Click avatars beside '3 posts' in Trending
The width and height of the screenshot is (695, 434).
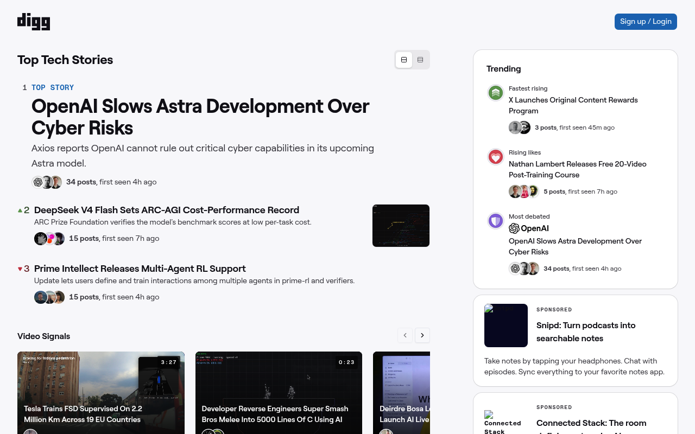point(520,127)
